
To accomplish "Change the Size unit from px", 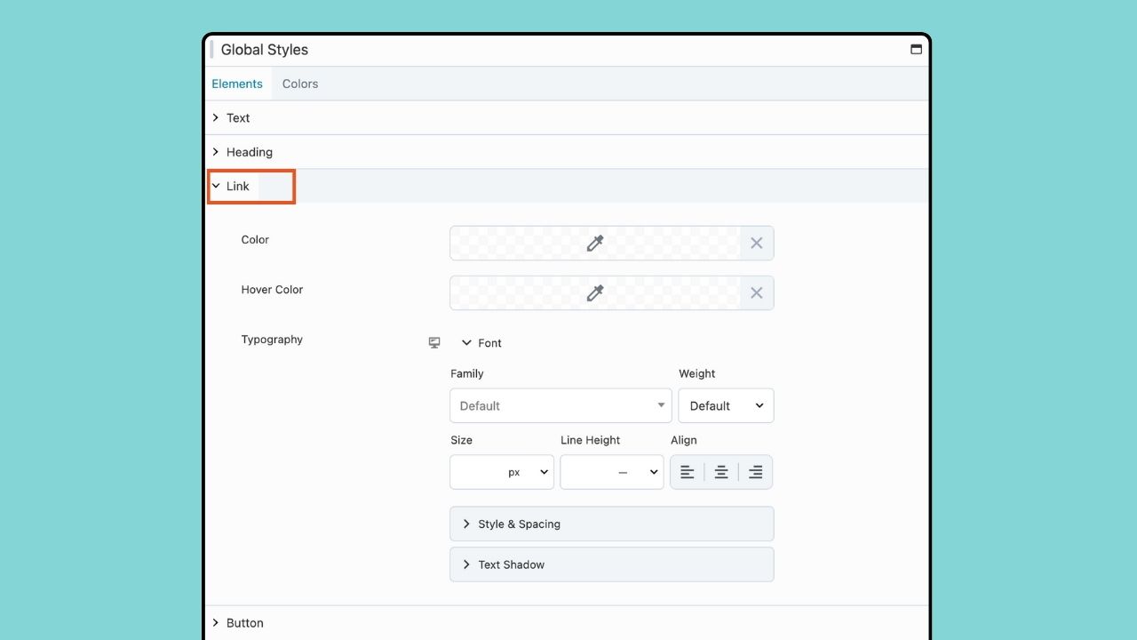I will tap(529, 473).
